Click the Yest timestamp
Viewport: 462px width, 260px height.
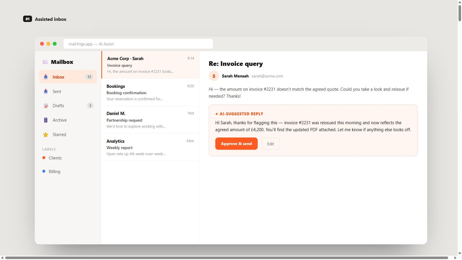pos(191,113)
